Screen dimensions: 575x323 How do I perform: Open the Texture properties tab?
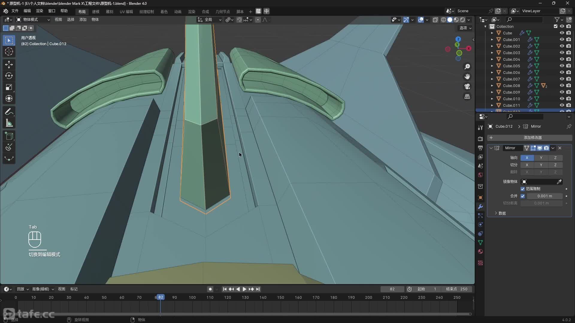click(480, 263)
